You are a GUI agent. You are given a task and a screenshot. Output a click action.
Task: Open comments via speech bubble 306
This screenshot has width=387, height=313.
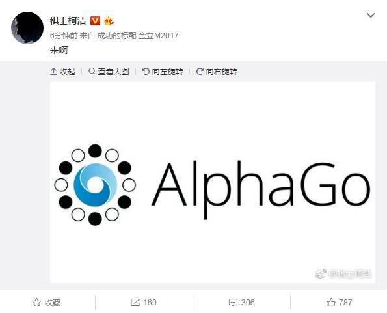233,303
